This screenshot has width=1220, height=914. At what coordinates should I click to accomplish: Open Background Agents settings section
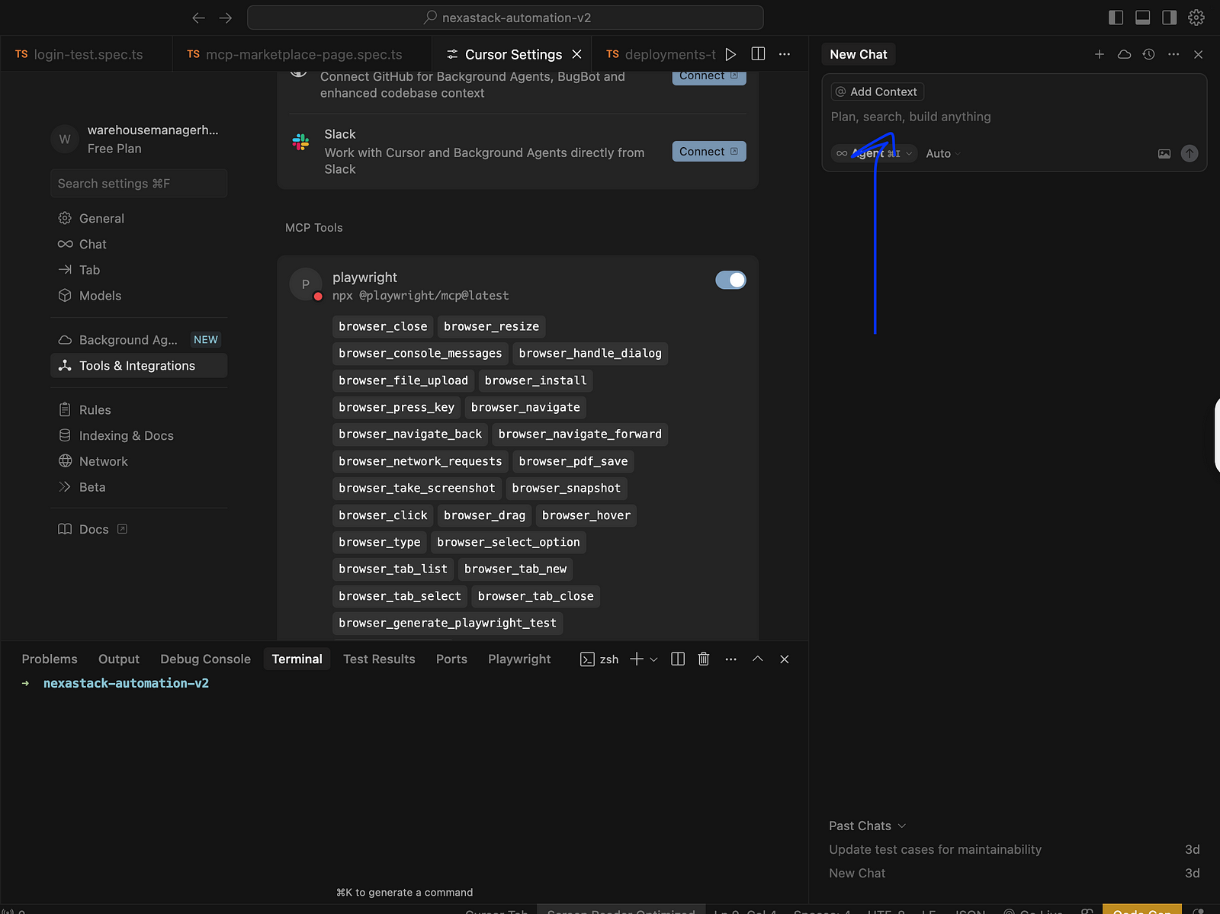pos(139,340)
